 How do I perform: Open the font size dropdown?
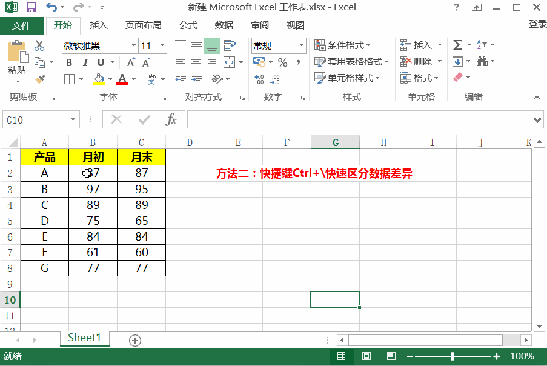162,45
